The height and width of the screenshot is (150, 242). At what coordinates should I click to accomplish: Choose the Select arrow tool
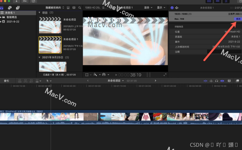pos(48,81)
